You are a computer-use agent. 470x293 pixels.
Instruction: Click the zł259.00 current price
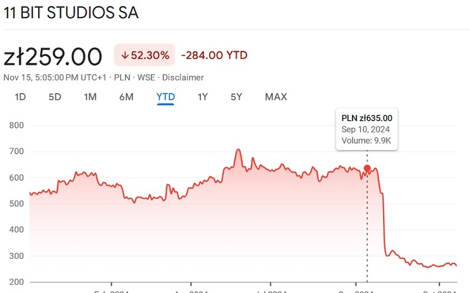[x=53, y=56]
